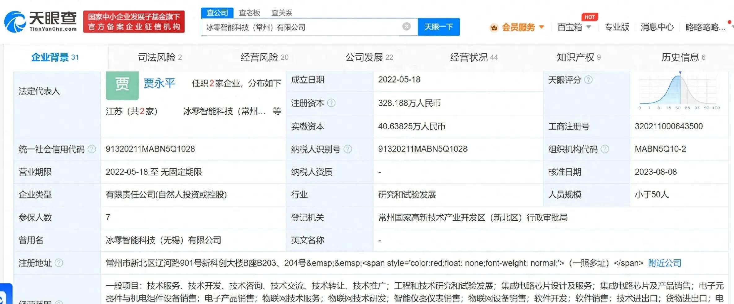Switch to the 查公司 search tab
This screenshot has width=734, height=304.
[217, 13]
